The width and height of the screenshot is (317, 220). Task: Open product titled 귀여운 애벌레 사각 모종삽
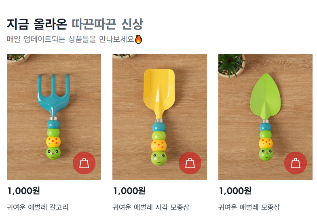(151, 207)
